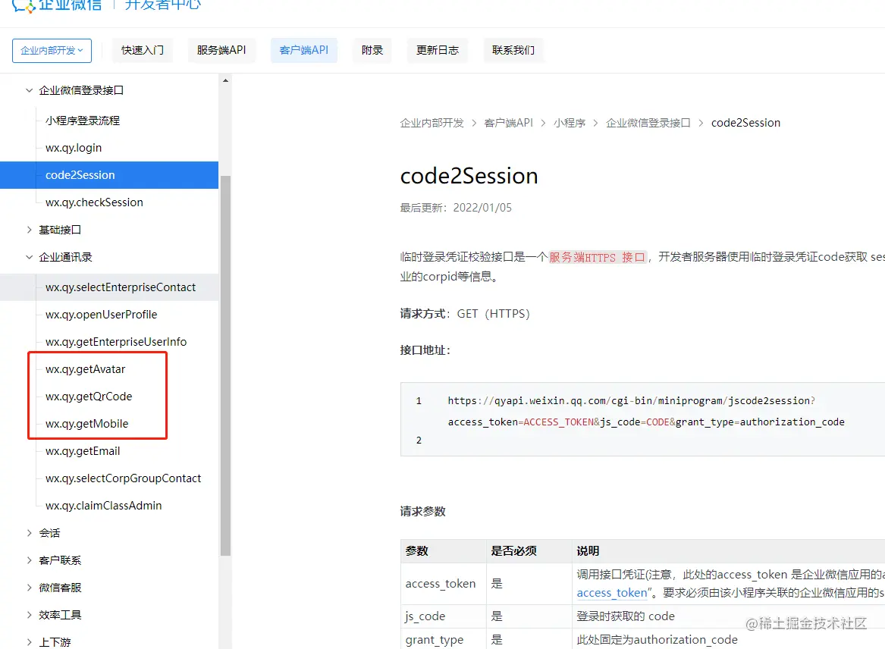Open the access_token link in the table

point(611,593)
